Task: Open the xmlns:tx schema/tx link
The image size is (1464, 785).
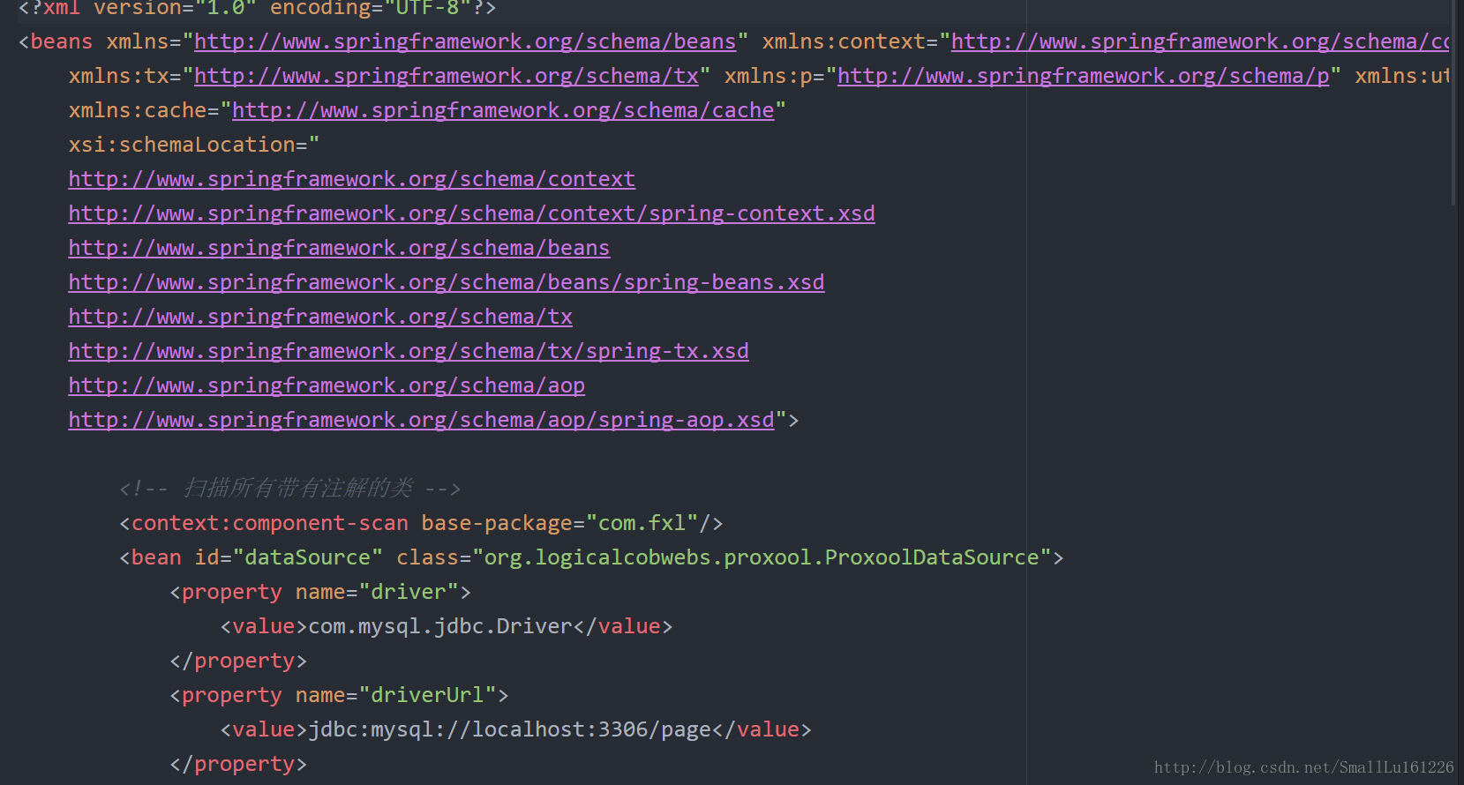Action: [447, 76]
